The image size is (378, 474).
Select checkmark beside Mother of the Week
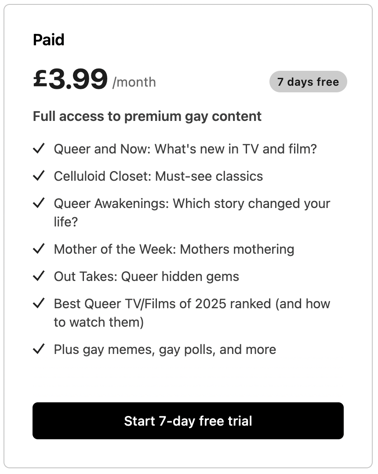tap(39, 249)
